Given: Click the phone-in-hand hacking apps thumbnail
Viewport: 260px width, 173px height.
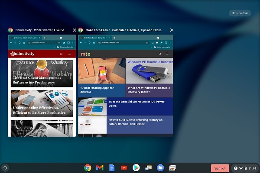Looking at the screenshot, I should (x=102, y=71).
